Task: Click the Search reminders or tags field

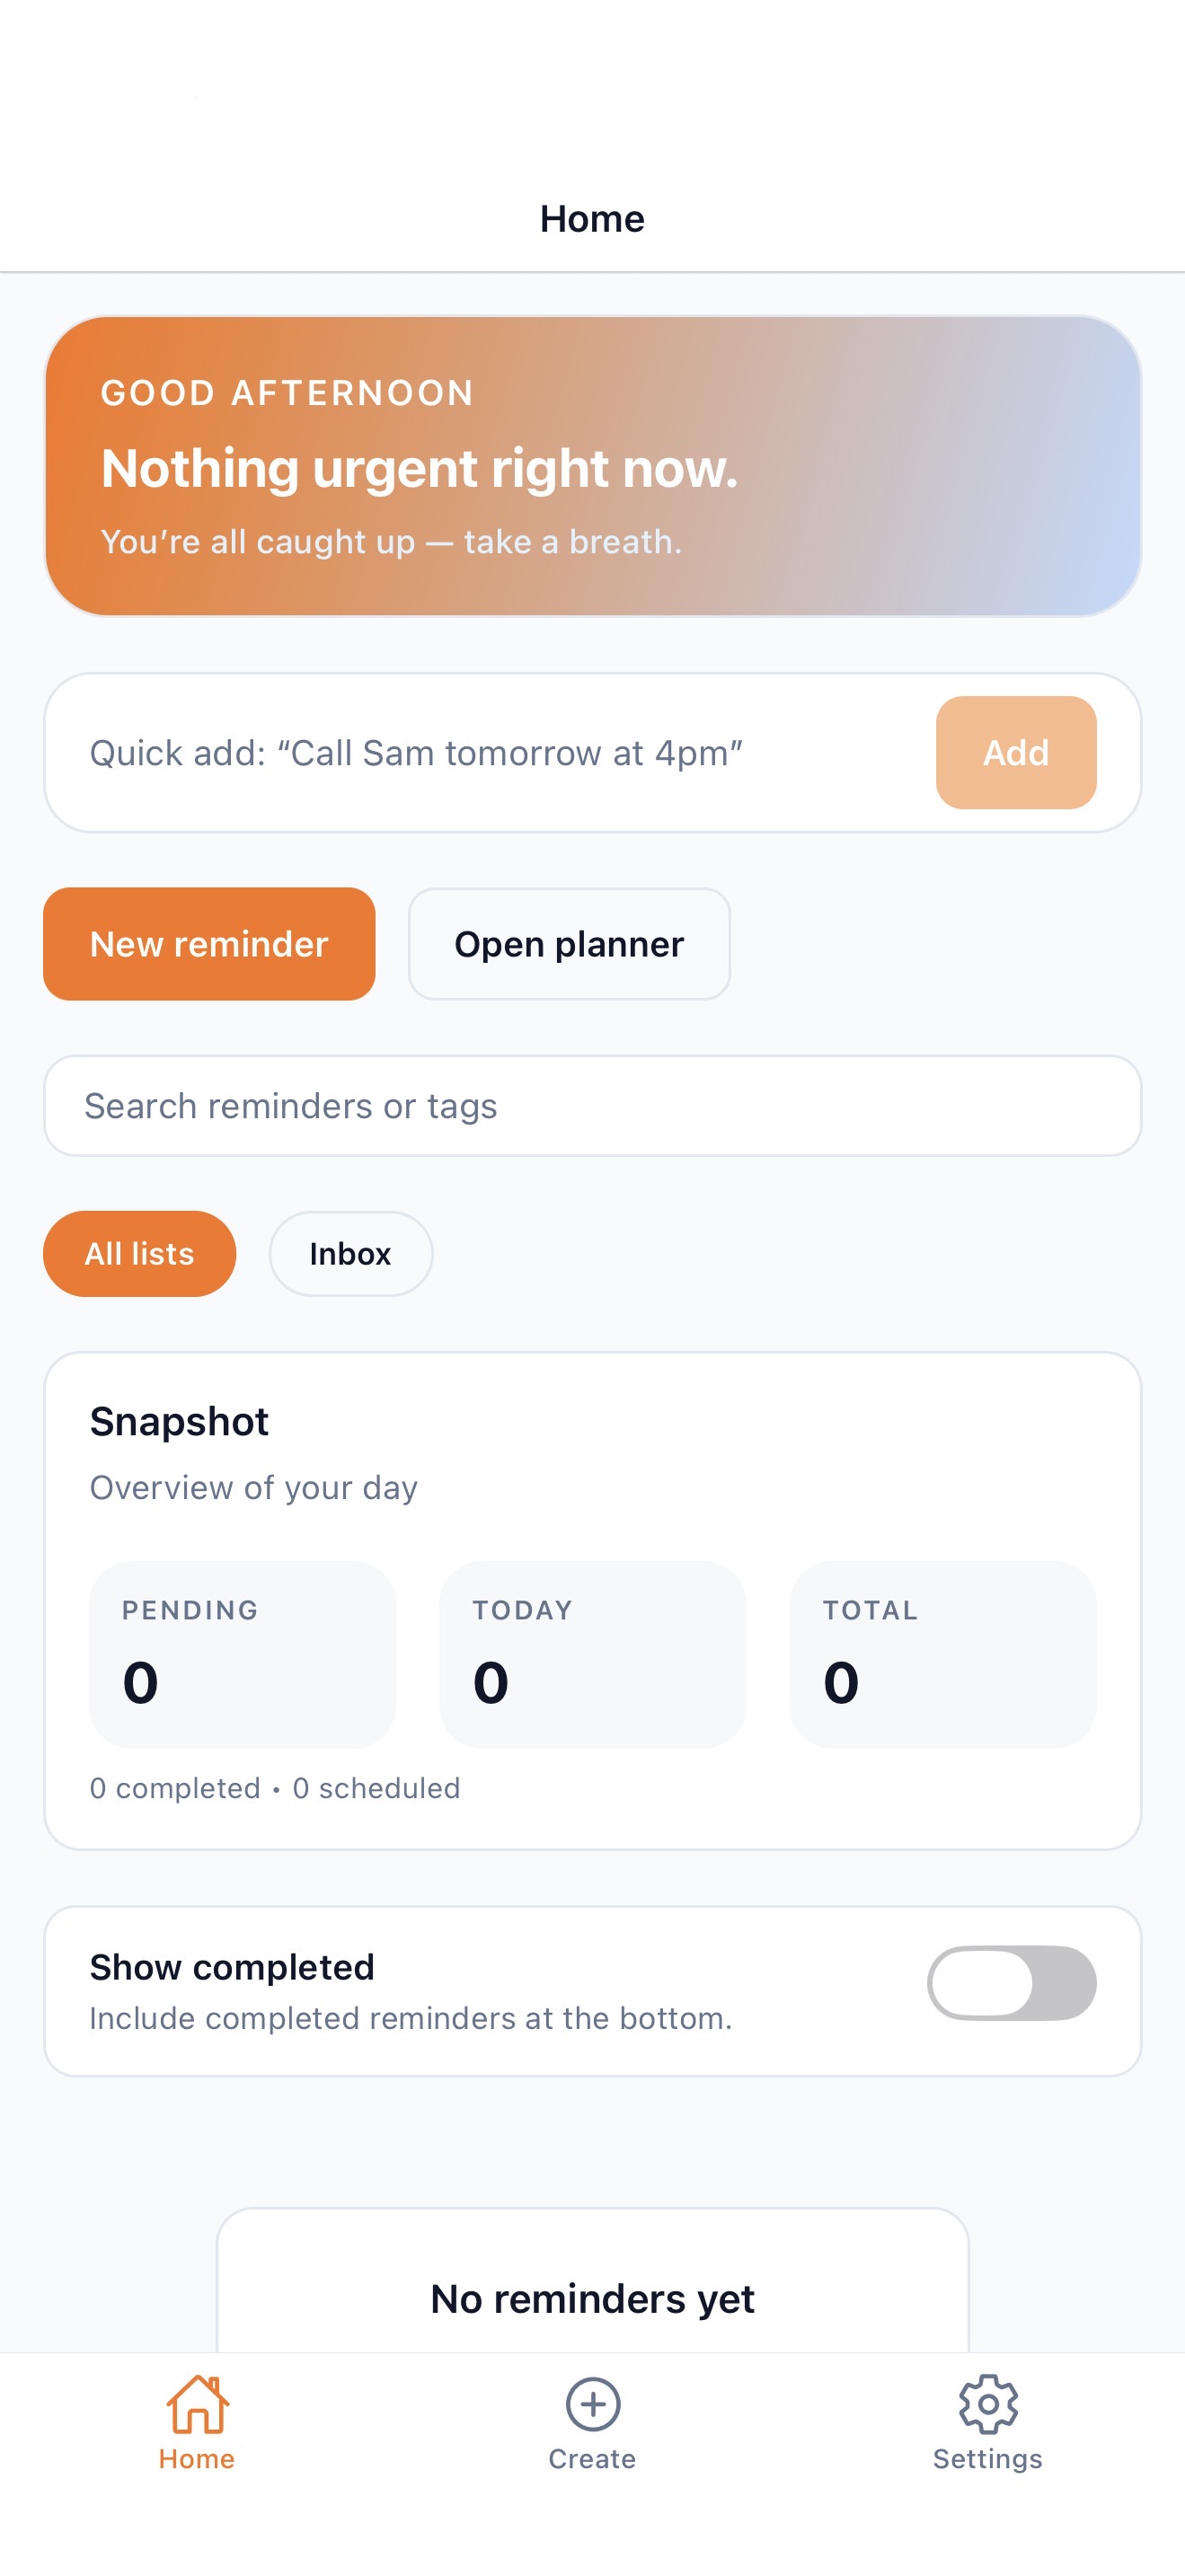Action: click(x=592, y=1106)
